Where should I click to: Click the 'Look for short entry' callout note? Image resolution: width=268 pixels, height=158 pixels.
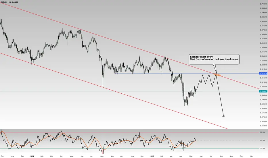(214, 59)
